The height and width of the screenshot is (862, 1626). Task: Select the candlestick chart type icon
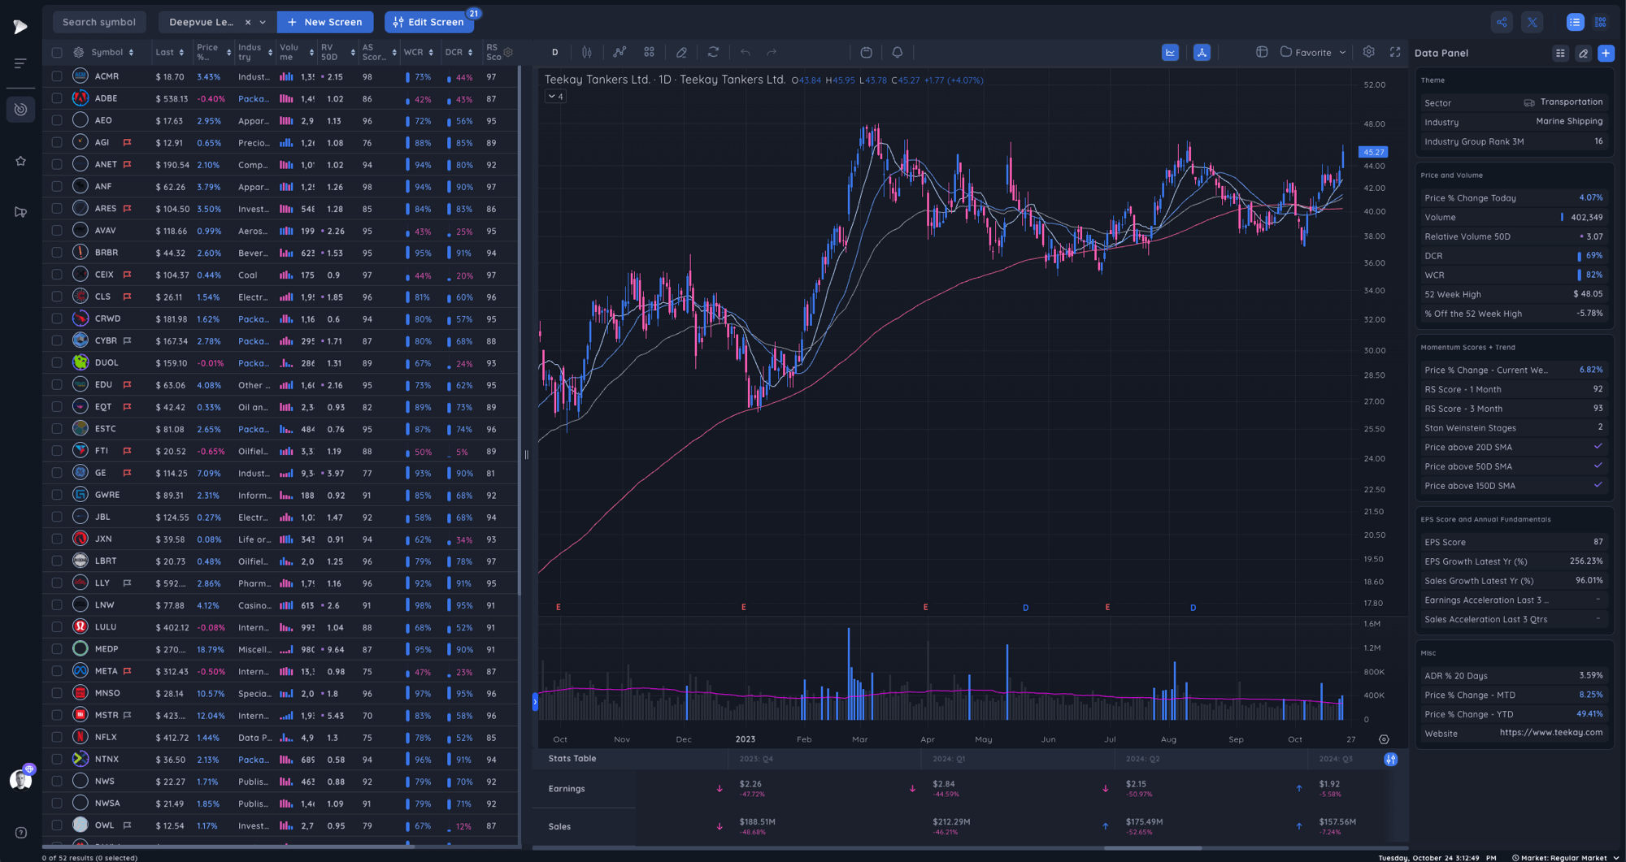coord(587,52)
